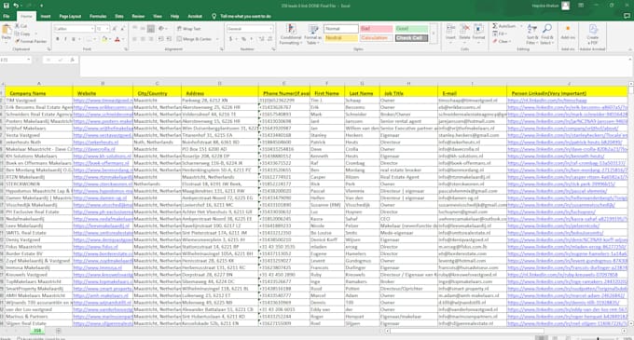Increase decimal places
This screenshot has height=340, width=634.
262,39
